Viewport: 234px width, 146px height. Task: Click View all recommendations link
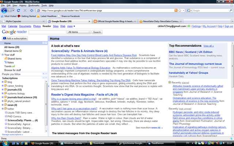[x=208, y=46]
